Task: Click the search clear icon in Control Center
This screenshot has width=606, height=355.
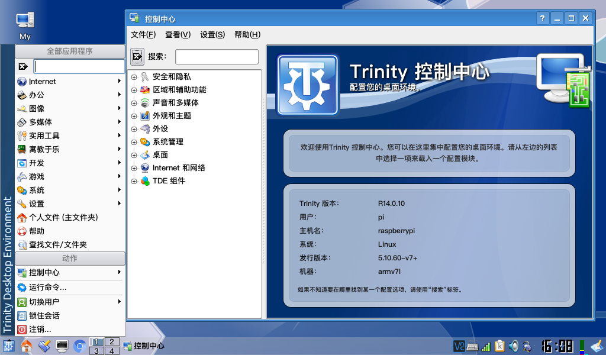Action: [x=137, y=57]
